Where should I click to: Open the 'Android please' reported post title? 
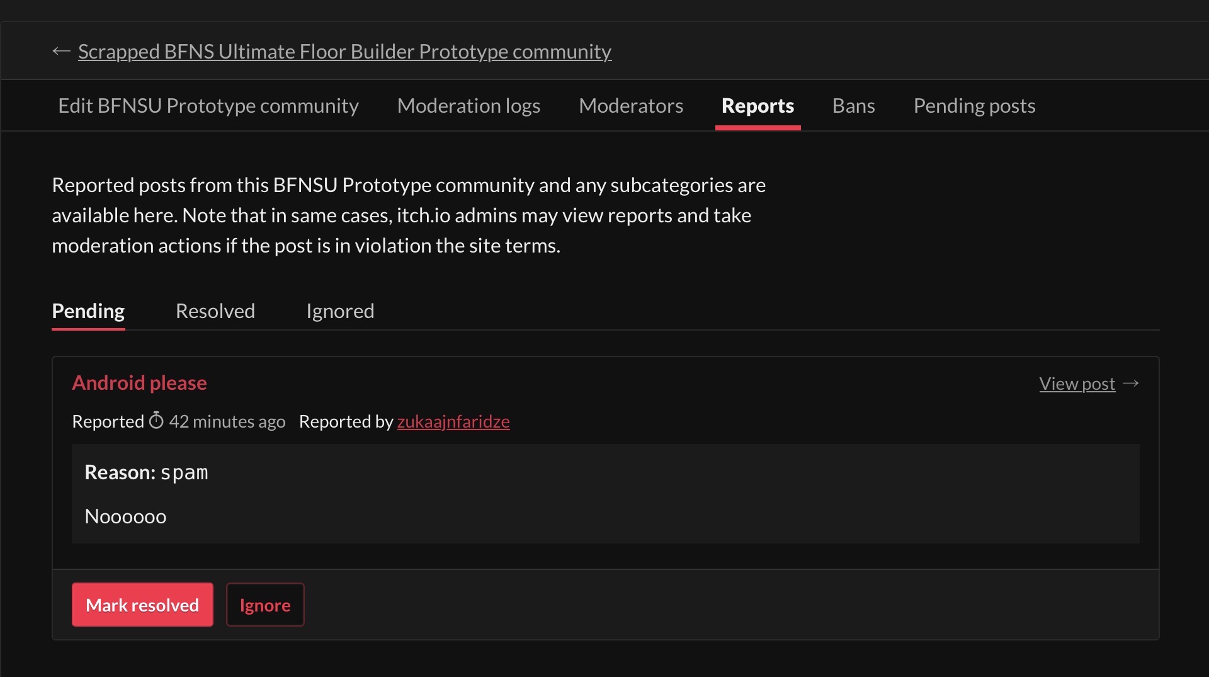click(x=139, y=383)
